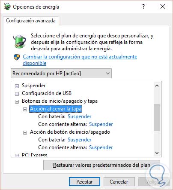The image size is (173, 190).
Task: Click the green battery plug icon
Action: point(19,41)
